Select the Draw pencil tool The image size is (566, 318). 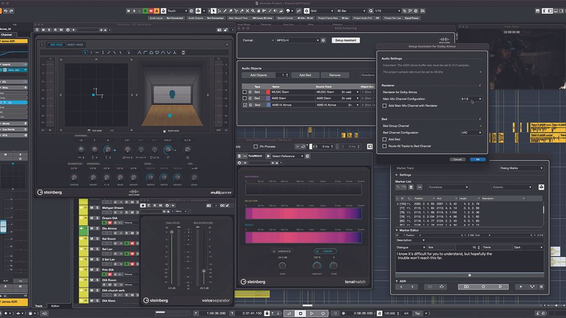coord(225,11)
